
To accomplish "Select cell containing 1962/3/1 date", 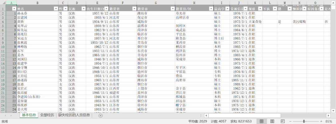I will 239,88.
